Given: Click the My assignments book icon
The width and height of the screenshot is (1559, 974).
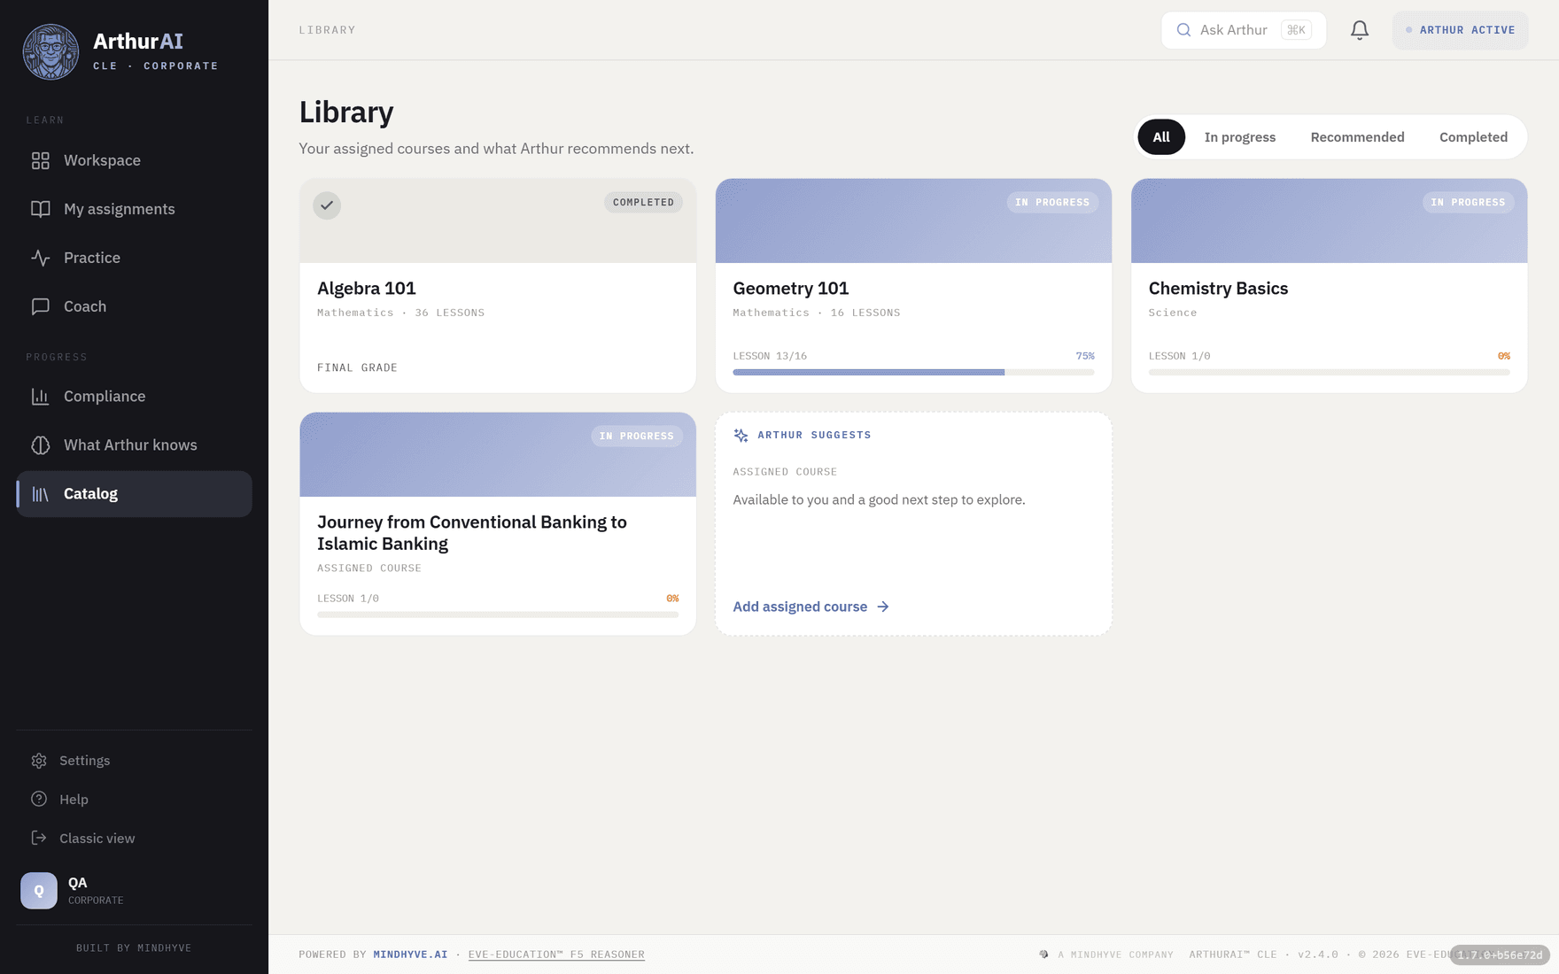Looking at the screenshot, I should click(41, 209).
